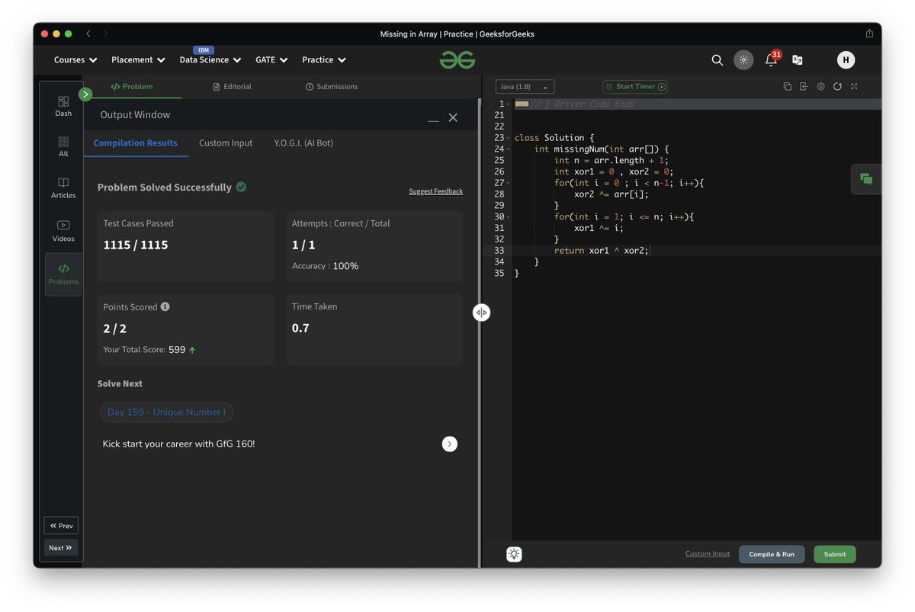Switch to the Submissions tab
The width and height of the screenshot is (915, 612).
click(332, 87)
